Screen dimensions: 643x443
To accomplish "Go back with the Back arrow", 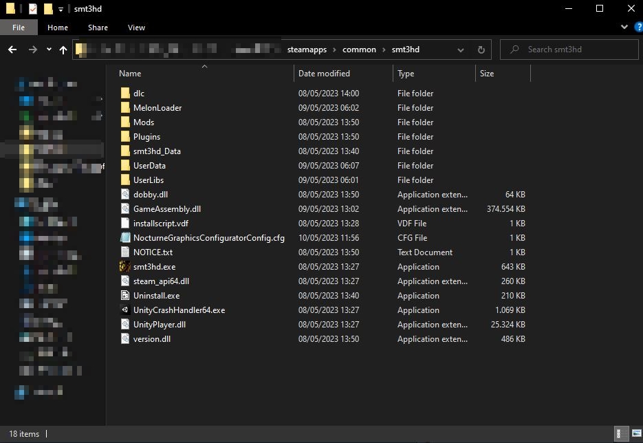I will tap(12, 50).
